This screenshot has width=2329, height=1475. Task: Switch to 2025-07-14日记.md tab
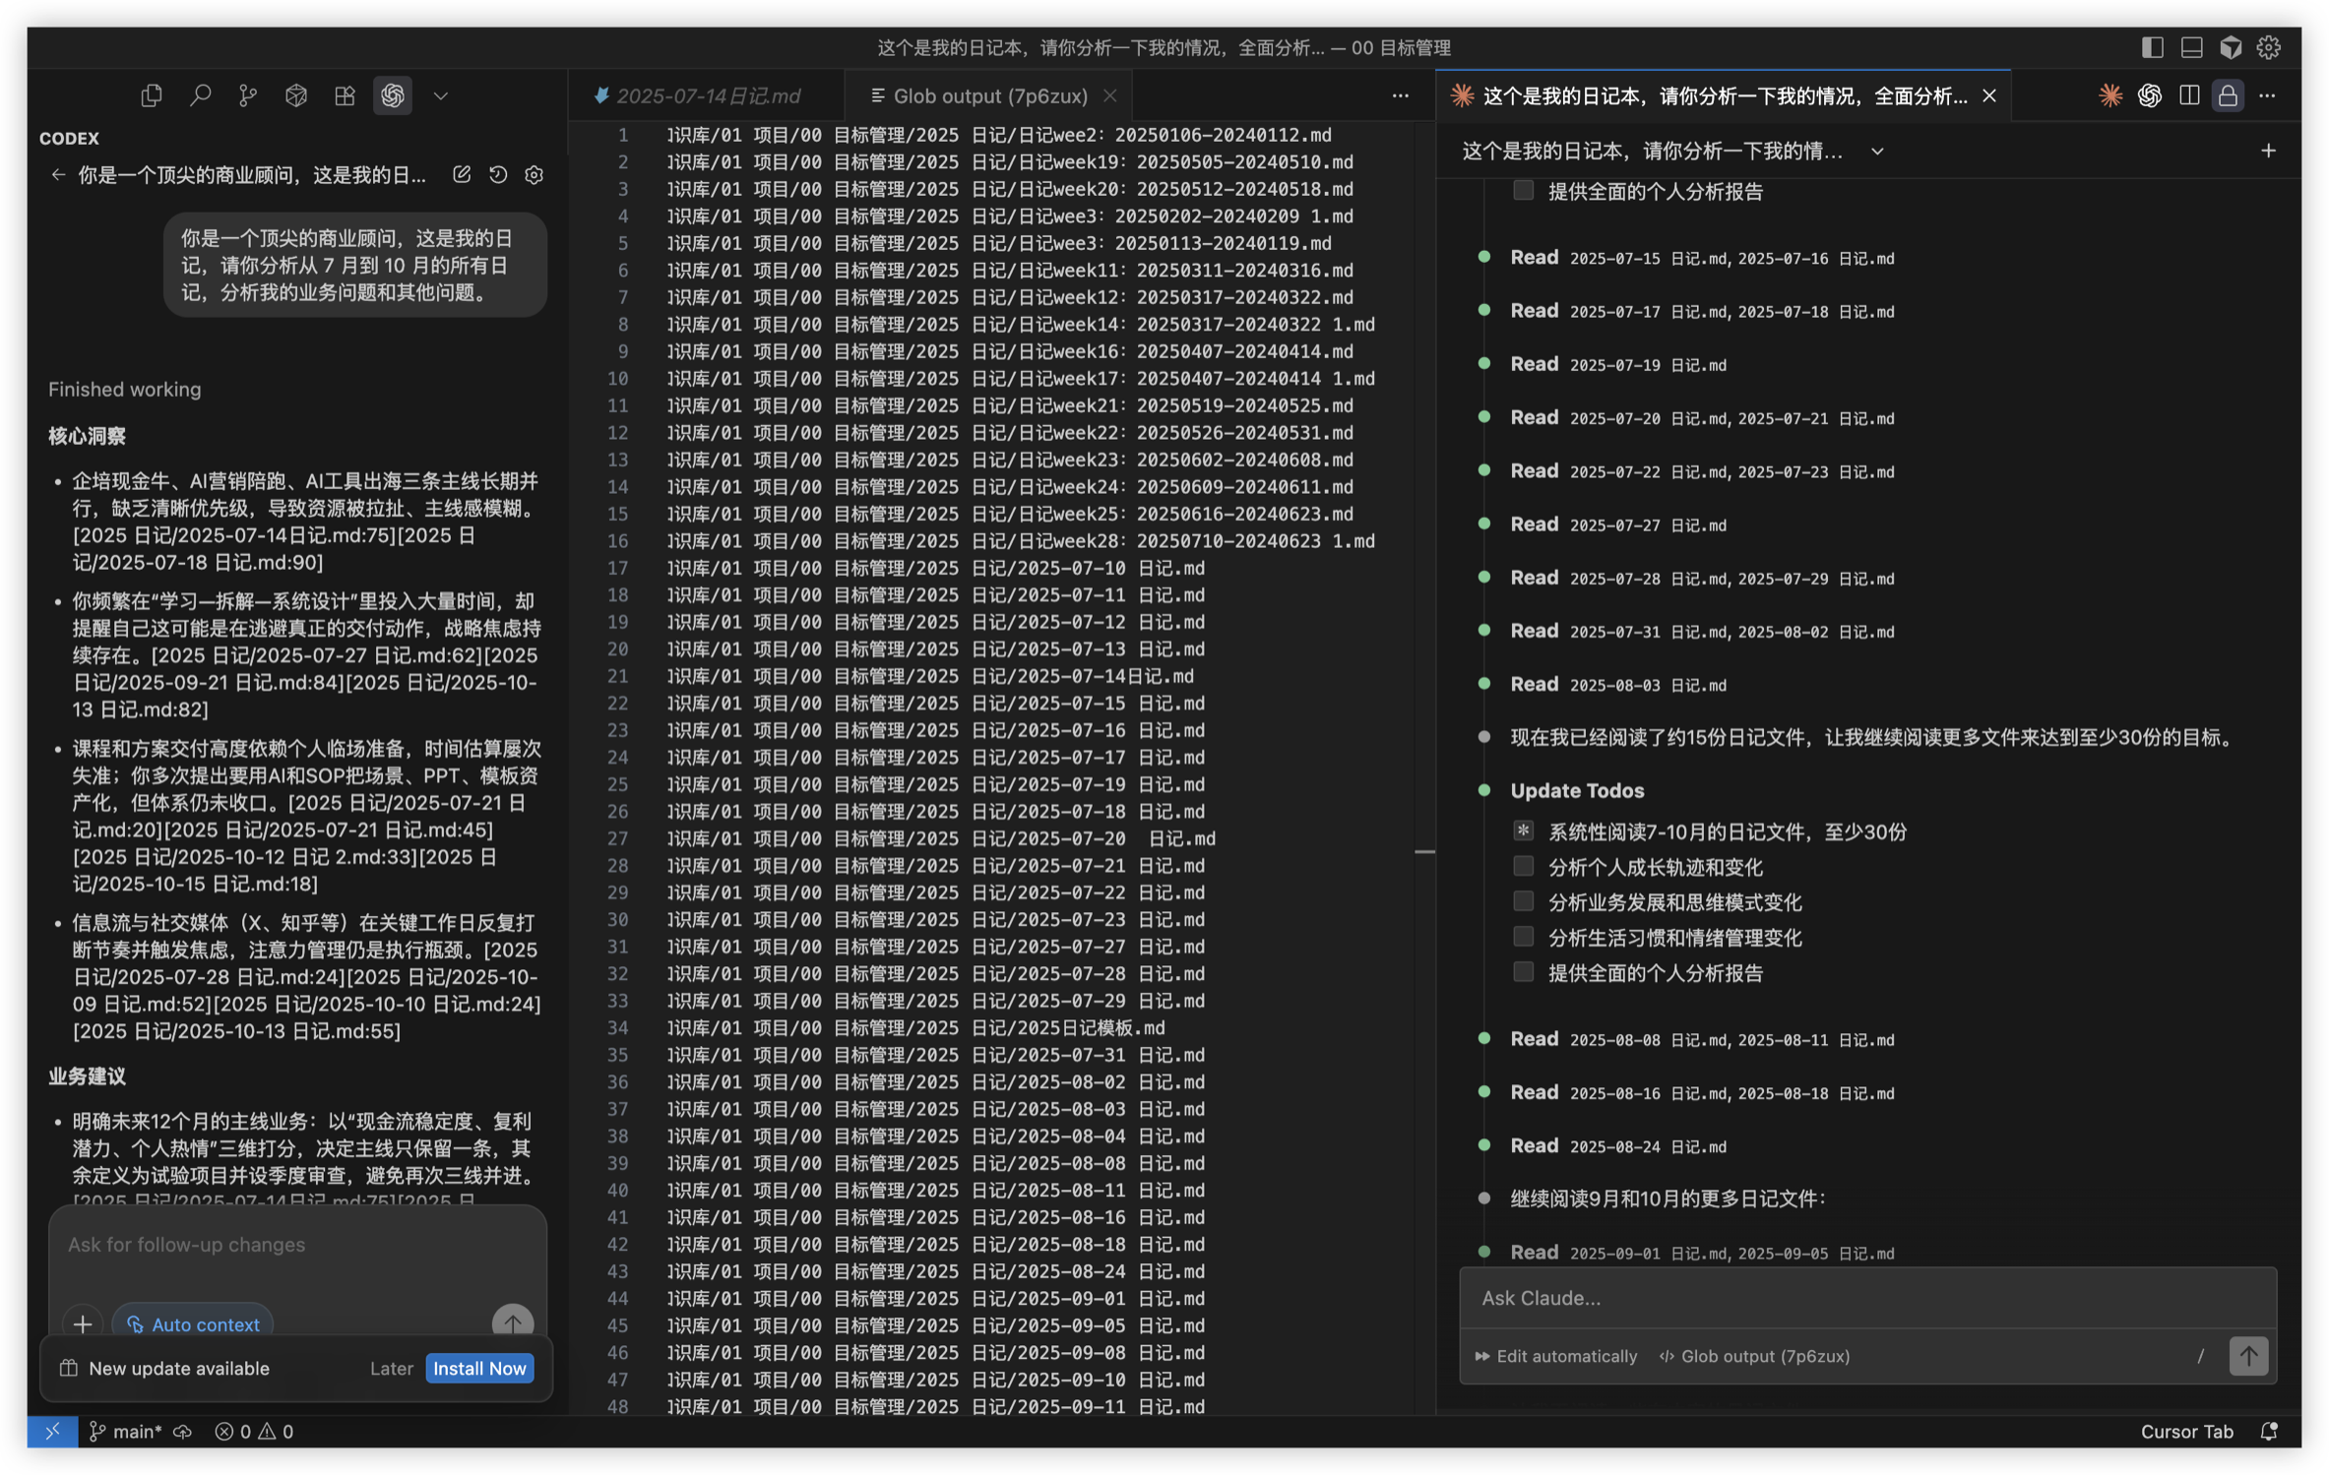coord(707,95)
